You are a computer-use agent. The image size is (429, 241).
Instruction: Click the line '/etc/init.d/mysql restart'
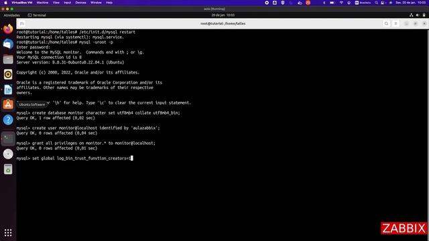76,32
